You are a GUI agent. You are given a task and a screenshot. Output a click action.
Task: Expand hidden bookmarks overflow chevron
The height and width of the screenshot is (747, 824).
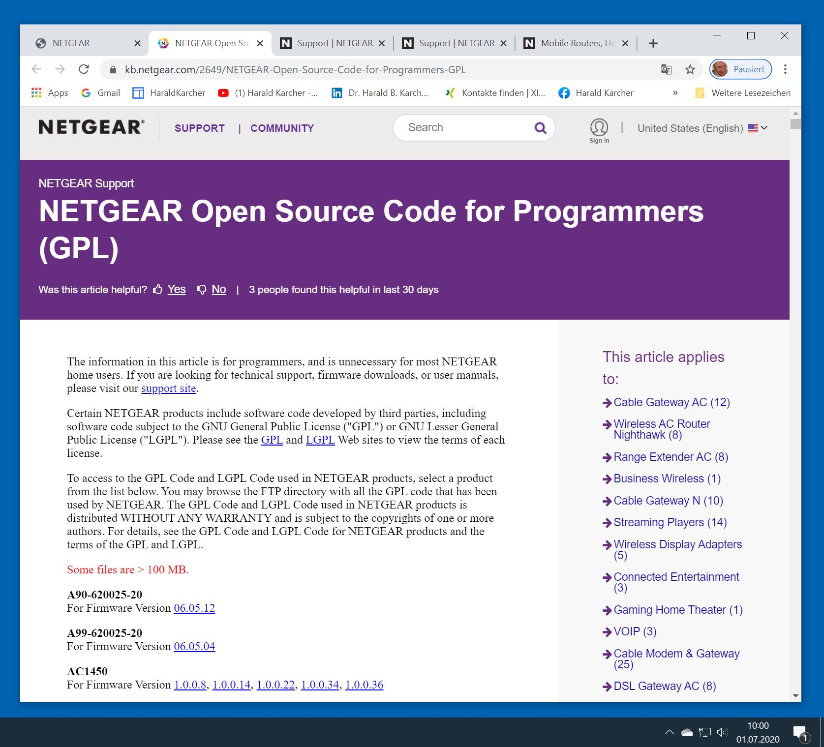[675, 93]
